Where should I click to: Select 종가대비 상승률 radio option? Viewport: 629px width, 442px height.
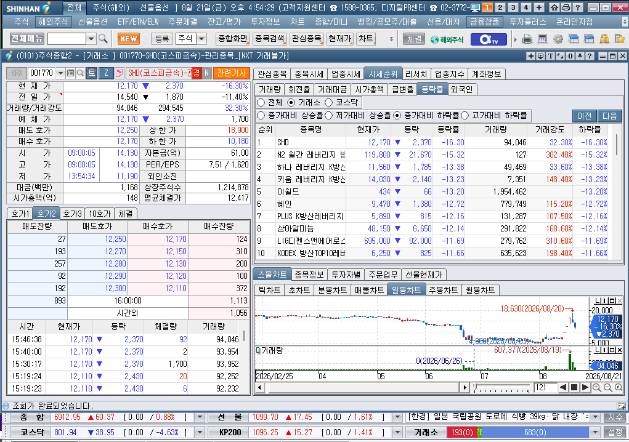click(261, 115)
